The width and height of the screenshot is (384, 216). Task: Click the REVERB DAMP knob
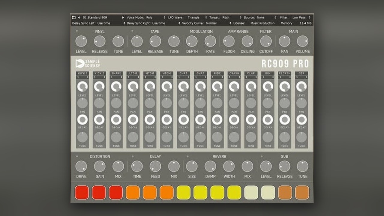point(210,166)
